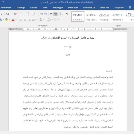Center align the paragraph text
This screenshot has width=134, height=134.
[x=25, y=20]
